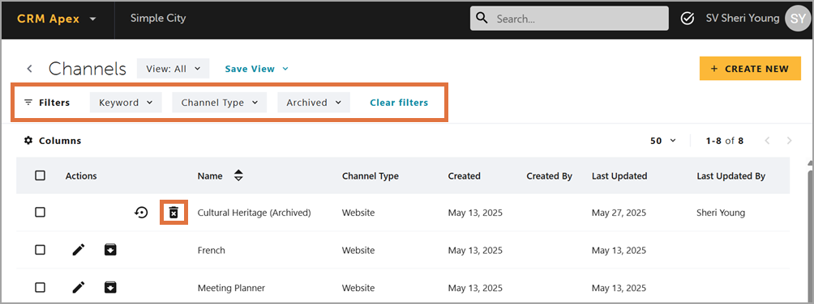Click the Channel Type column header
Viewport: 814px width, 304px height.
(x=371, y=176)
